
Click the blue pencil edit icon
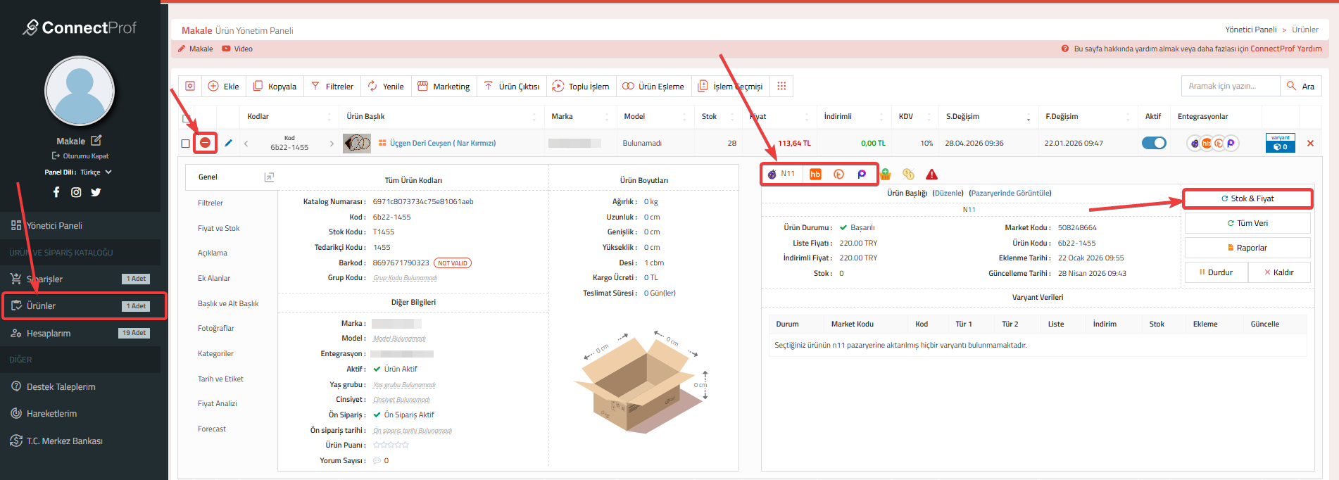228,143
